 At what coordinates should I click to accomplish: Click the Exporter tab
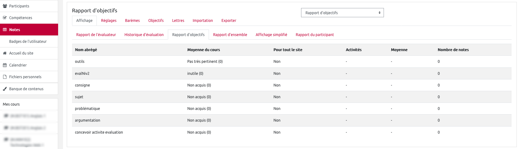[x=229, y=21]
